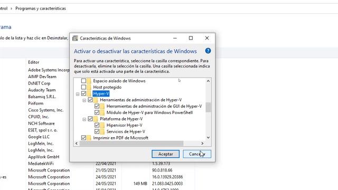This screenshot has height=190, width=338.
Task: Click the horizontal scroll left arrow
Action: click(x=77, y=143)
